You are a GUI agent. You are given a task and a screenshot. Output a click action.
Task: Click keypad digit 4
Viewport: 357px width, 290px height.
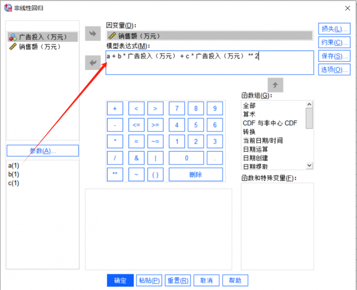pos(177,125)
